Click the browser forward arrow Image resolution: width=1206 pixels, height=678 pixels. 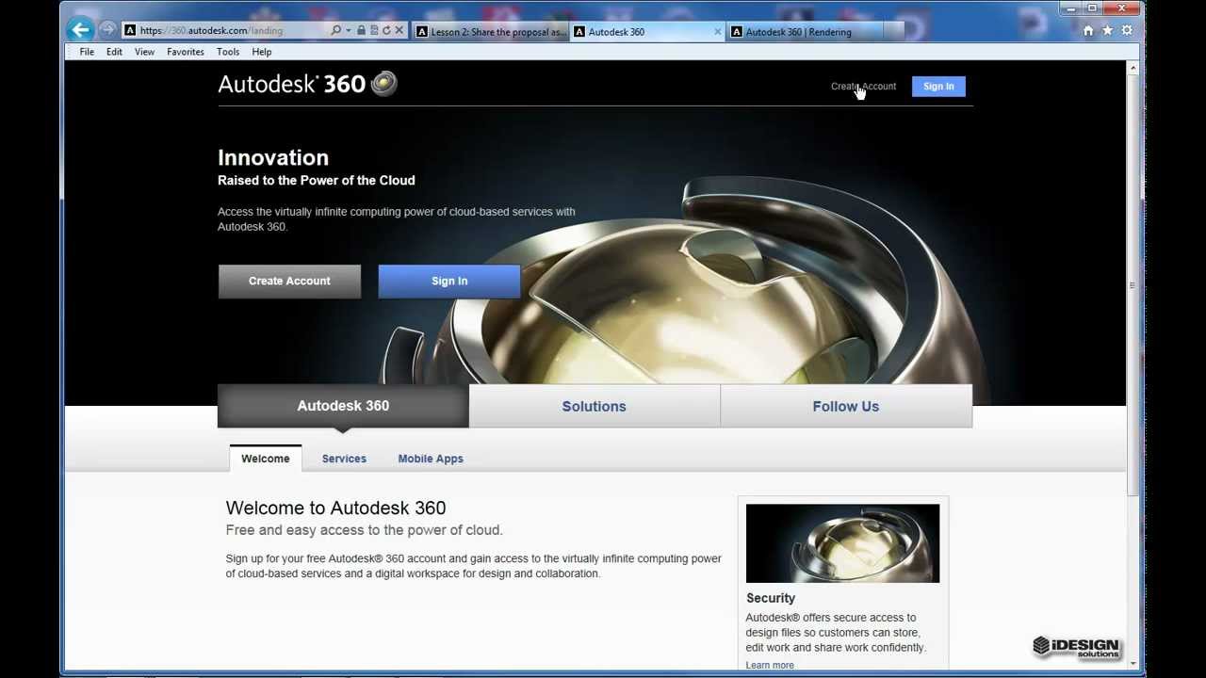pos(107,30)
